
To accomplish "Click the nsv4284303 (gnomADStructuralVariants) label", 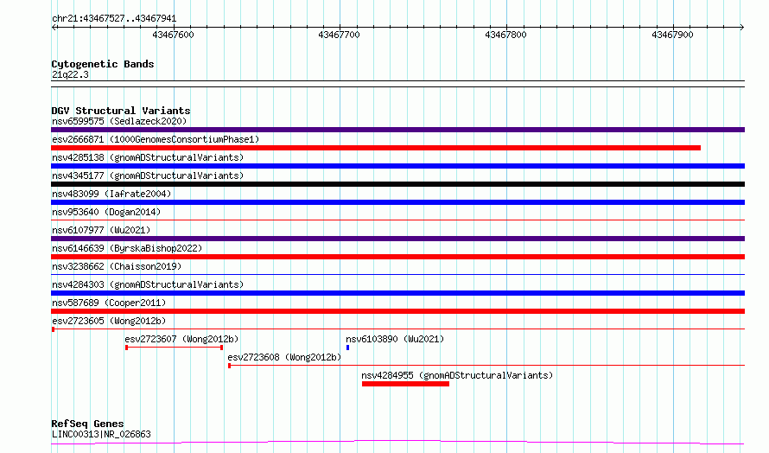I will tap(148, 284).
